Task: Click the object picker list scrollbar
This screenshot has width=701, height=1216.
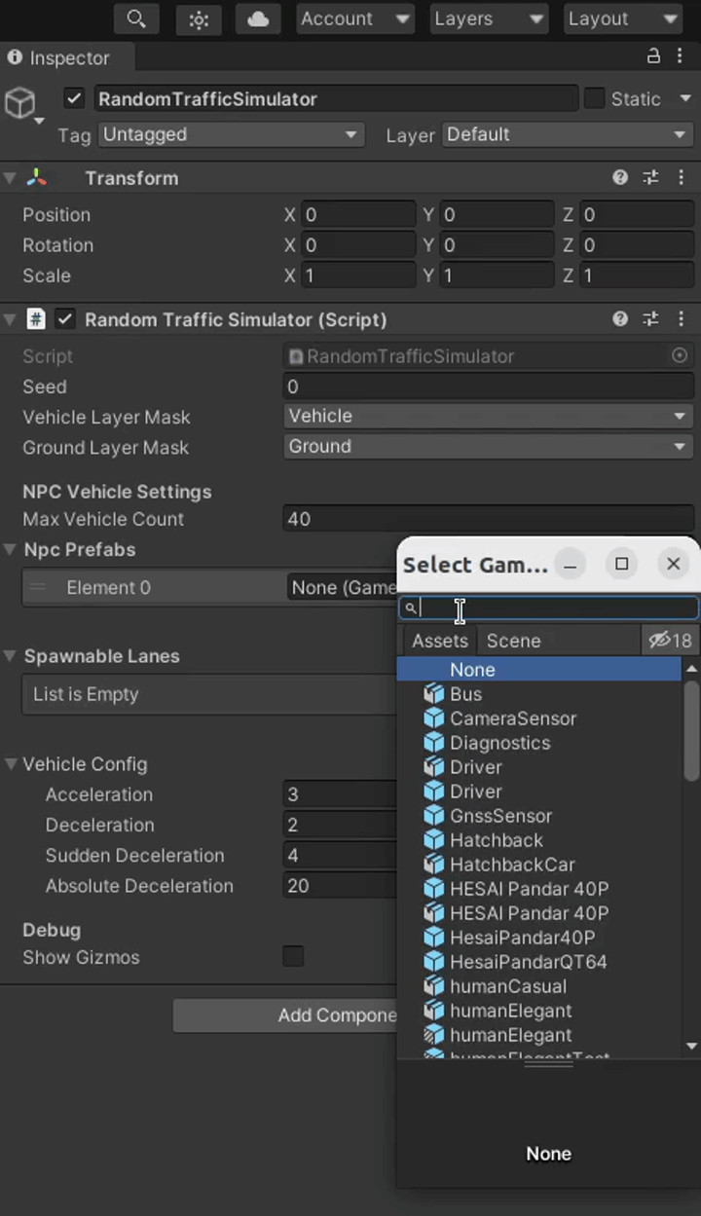Action: [691, 730]
